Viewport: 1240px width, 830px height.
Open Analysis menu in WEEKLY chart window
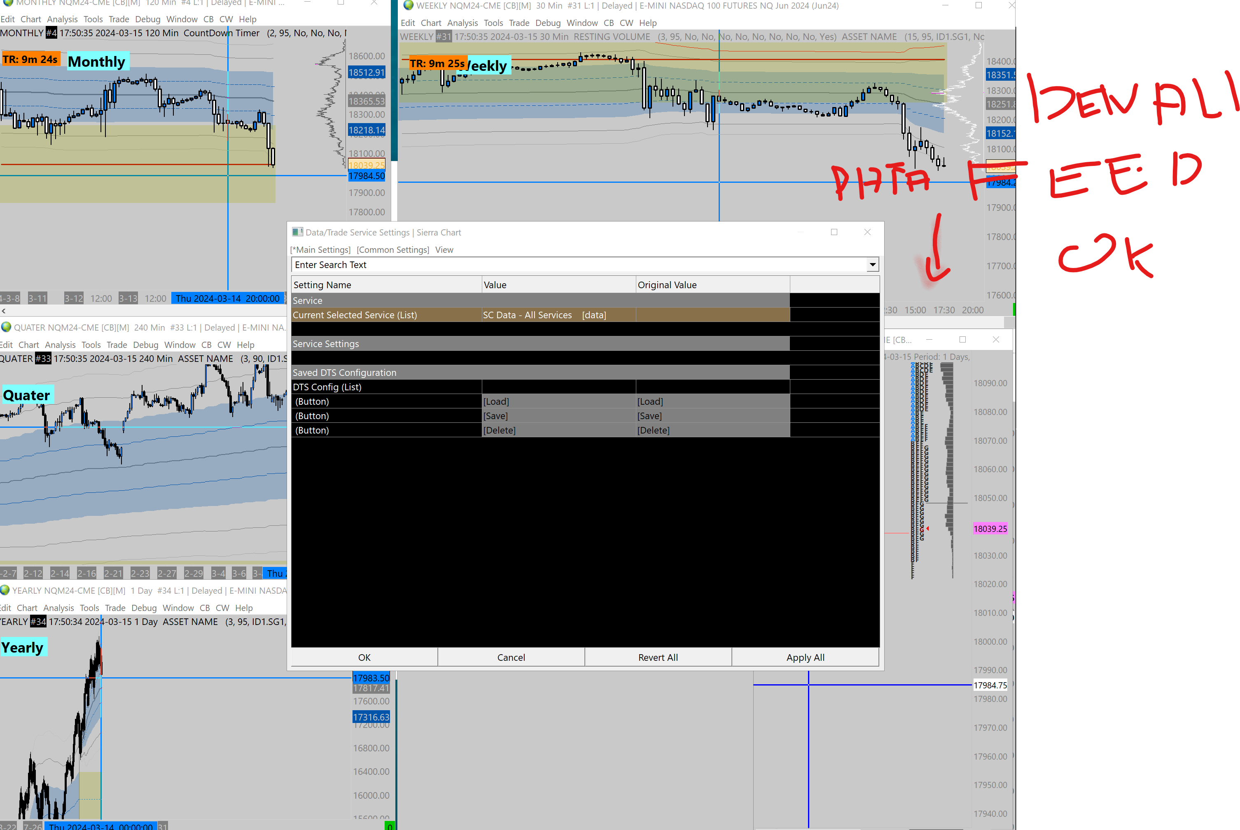[x=462, y=23]
